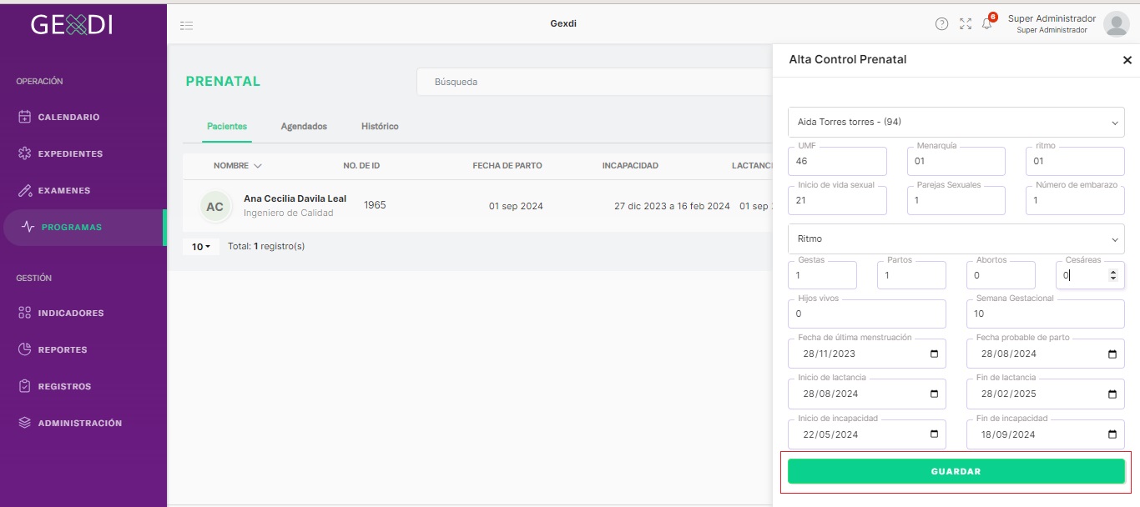1140x507 pixels.
Task: Open calendar picker for Inicio de lactancia
Action: tap(934, 394)
